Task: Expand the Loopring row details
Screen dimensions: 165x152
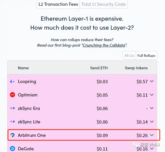Action: (152, 81)
